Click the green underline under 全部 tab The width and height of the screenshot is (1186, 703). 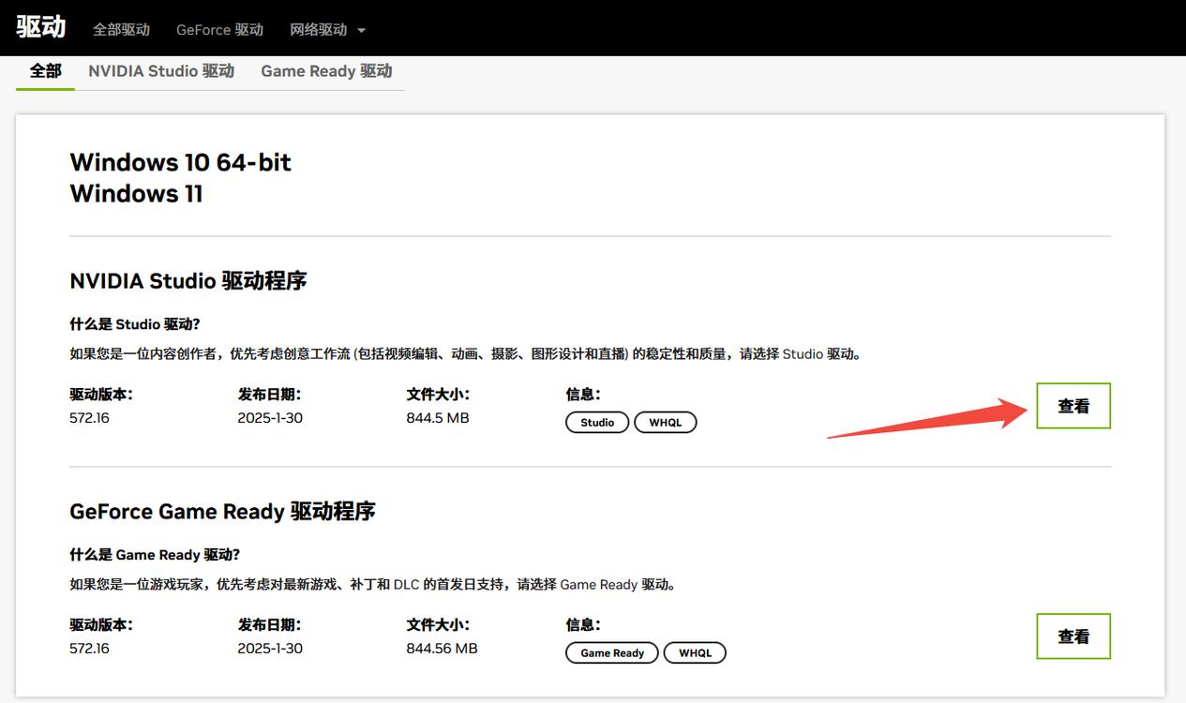click(x=44, y=88)
